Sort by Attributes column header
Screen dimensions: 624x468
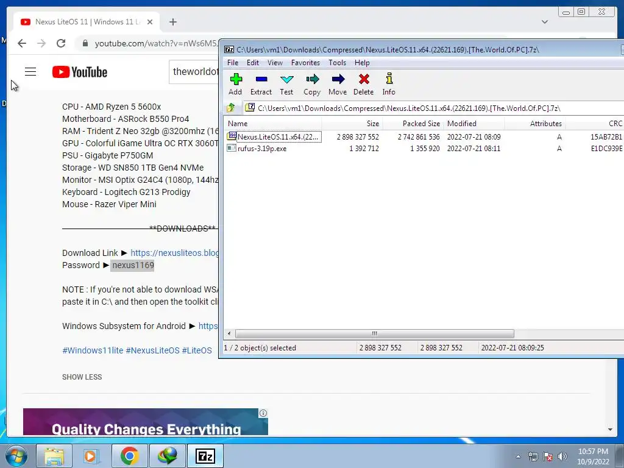pyautogui.click(x=535, y=123)
